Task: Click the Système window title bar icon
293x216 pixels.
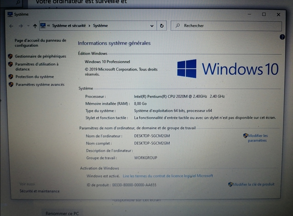Action: pyautogui.click(x=10, y=14)
